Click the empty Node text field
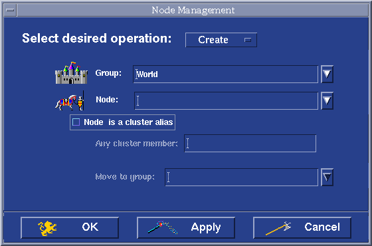Screen dimensions: 372x246 click(x=227, y=101)
